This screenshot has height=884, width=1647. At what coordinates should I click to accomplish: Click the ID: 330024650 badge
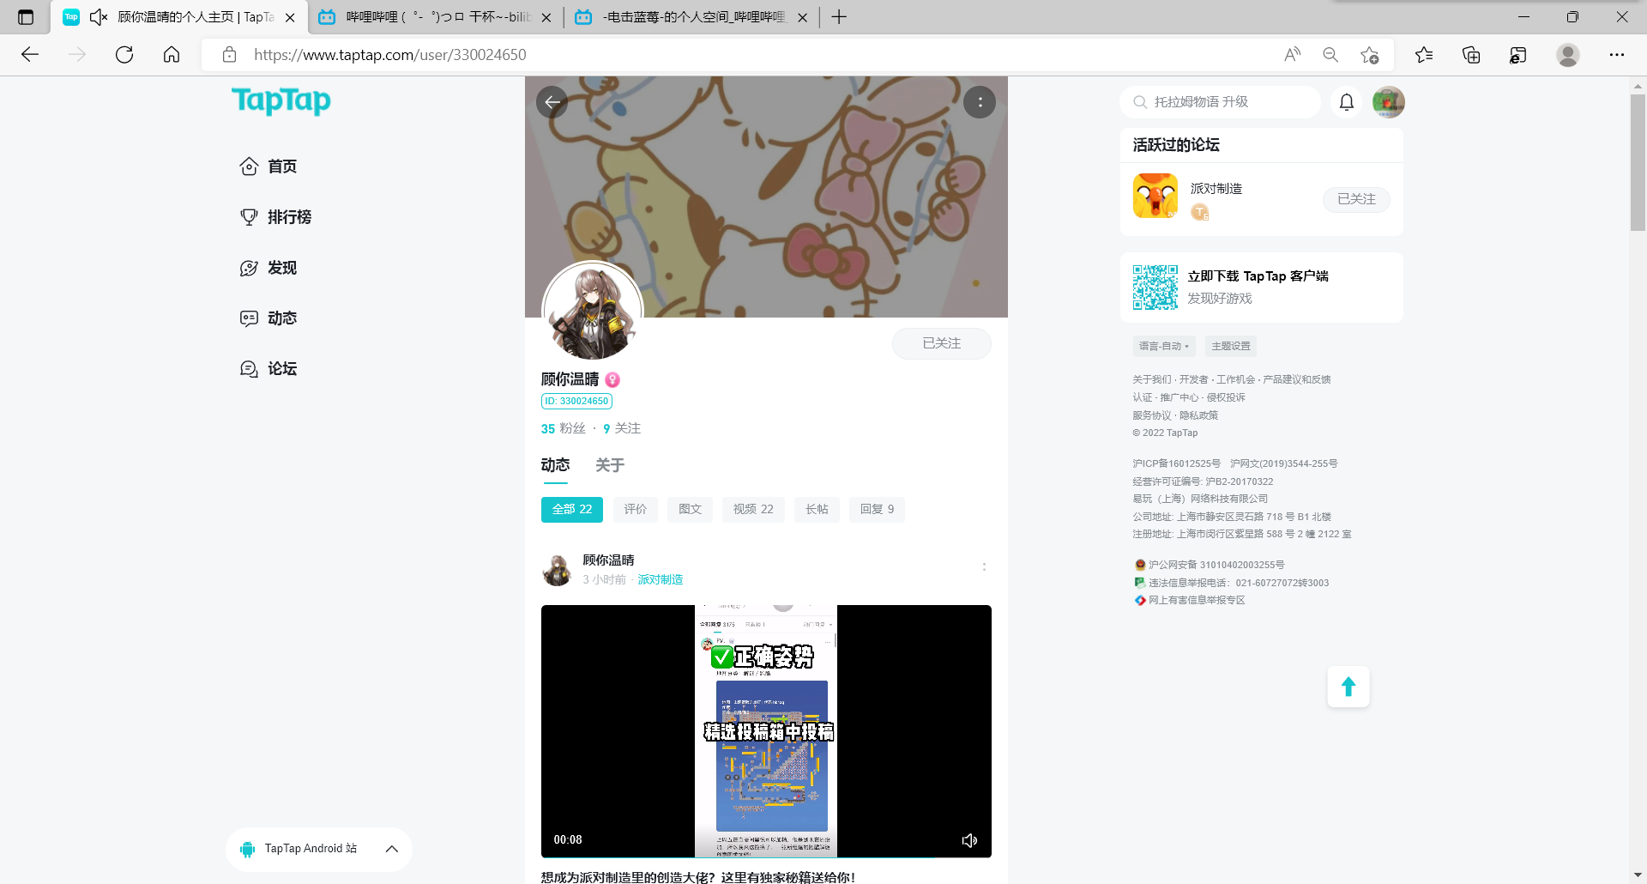576,401
